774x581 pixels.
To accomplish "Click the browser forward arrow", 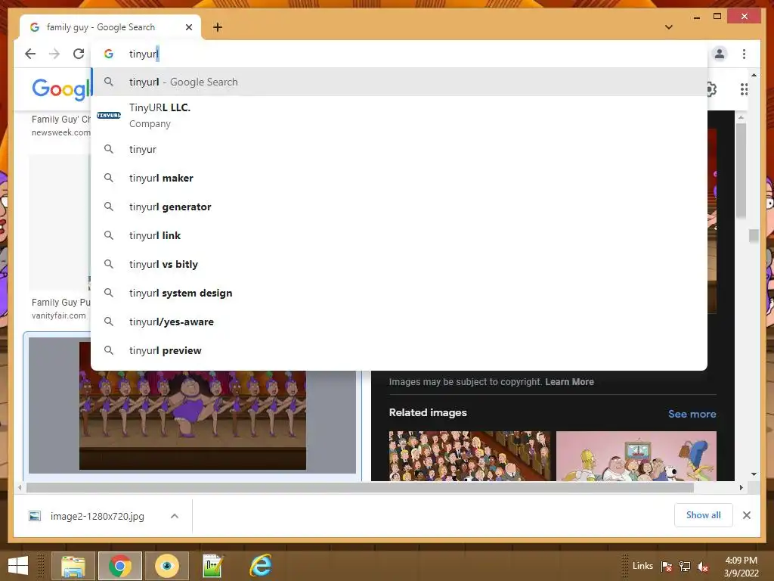I will pyautogui.click(x=54, y=54).
